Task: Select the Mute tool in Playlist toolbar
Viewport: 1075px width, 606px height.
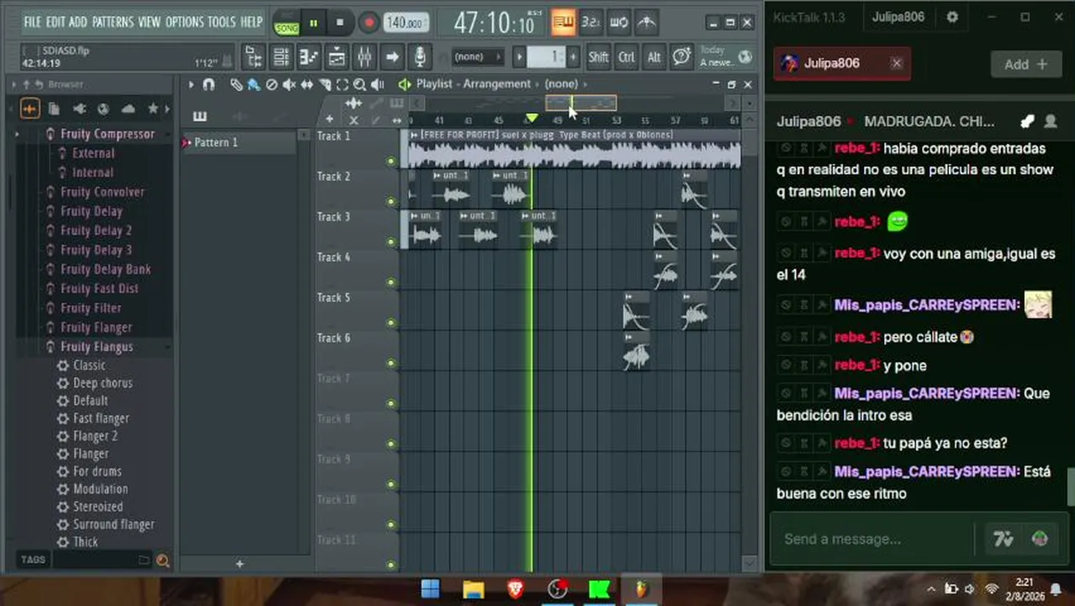Action: (289, 84)
